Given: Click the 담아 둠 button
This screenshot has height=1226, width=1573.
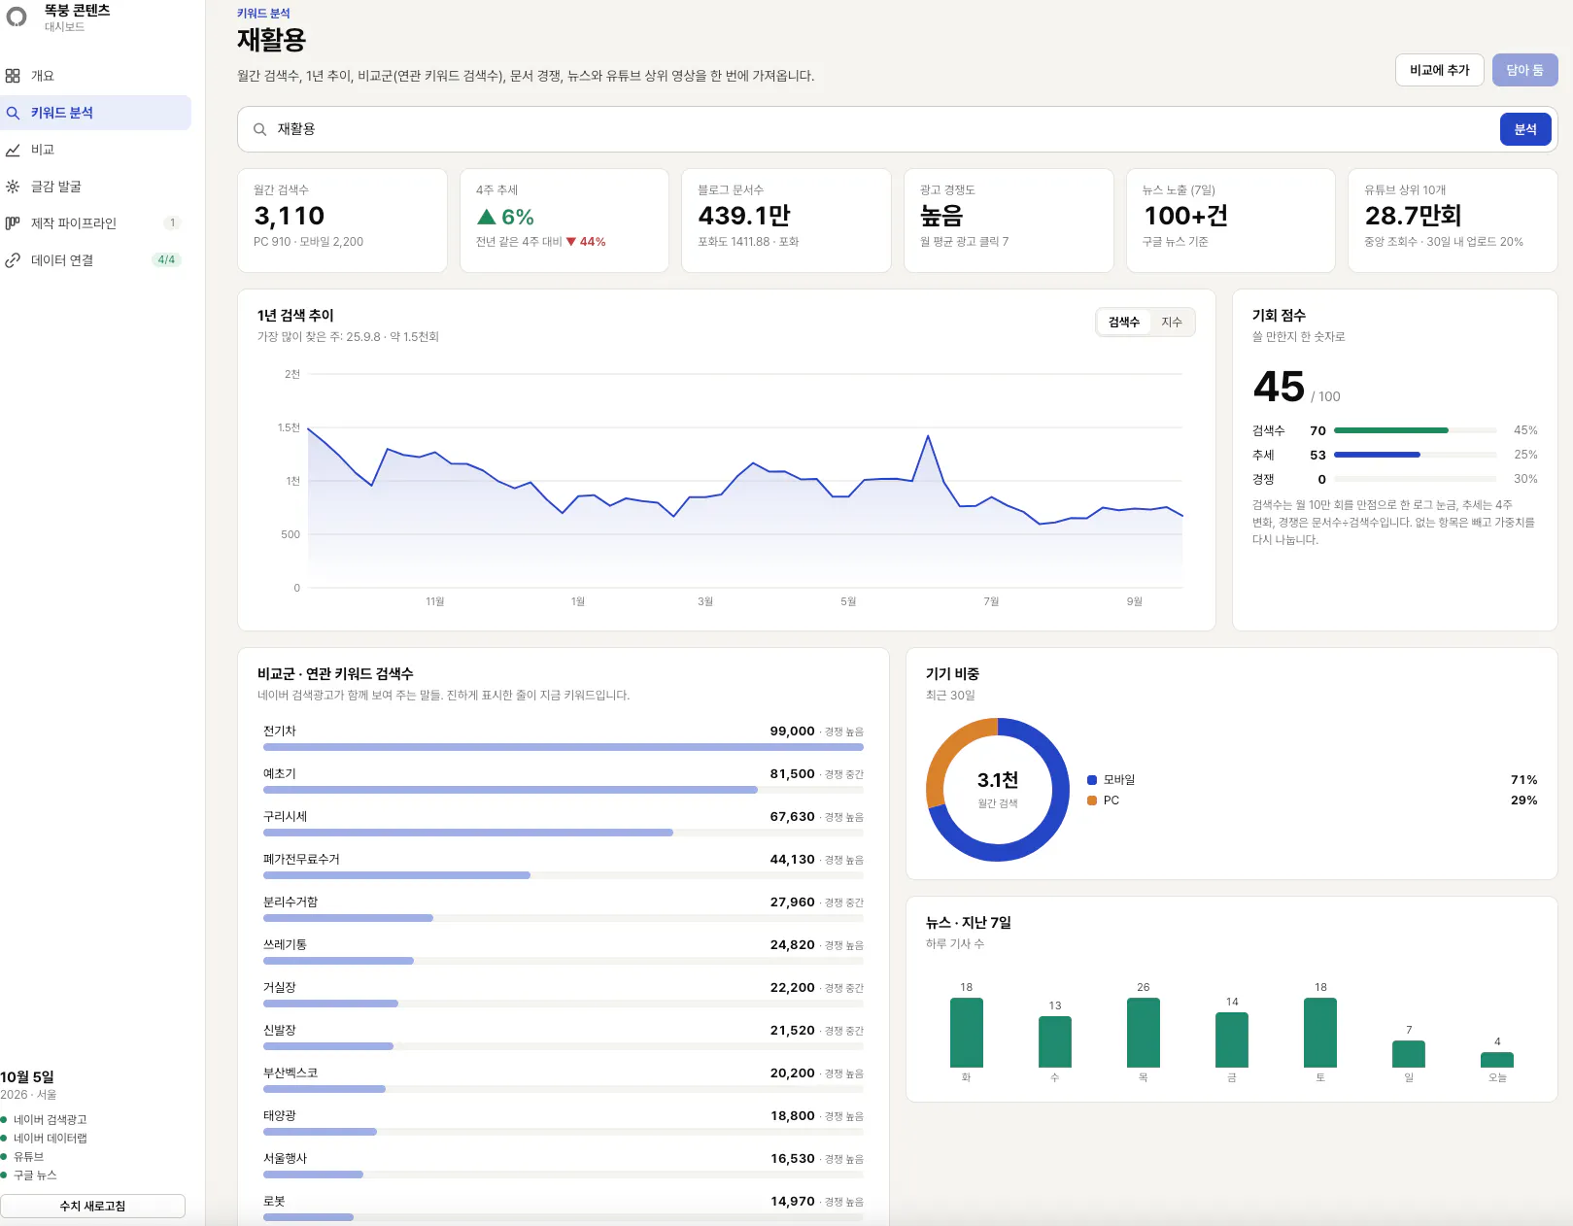Looking at the screenshot, I should coord(1524,70).
